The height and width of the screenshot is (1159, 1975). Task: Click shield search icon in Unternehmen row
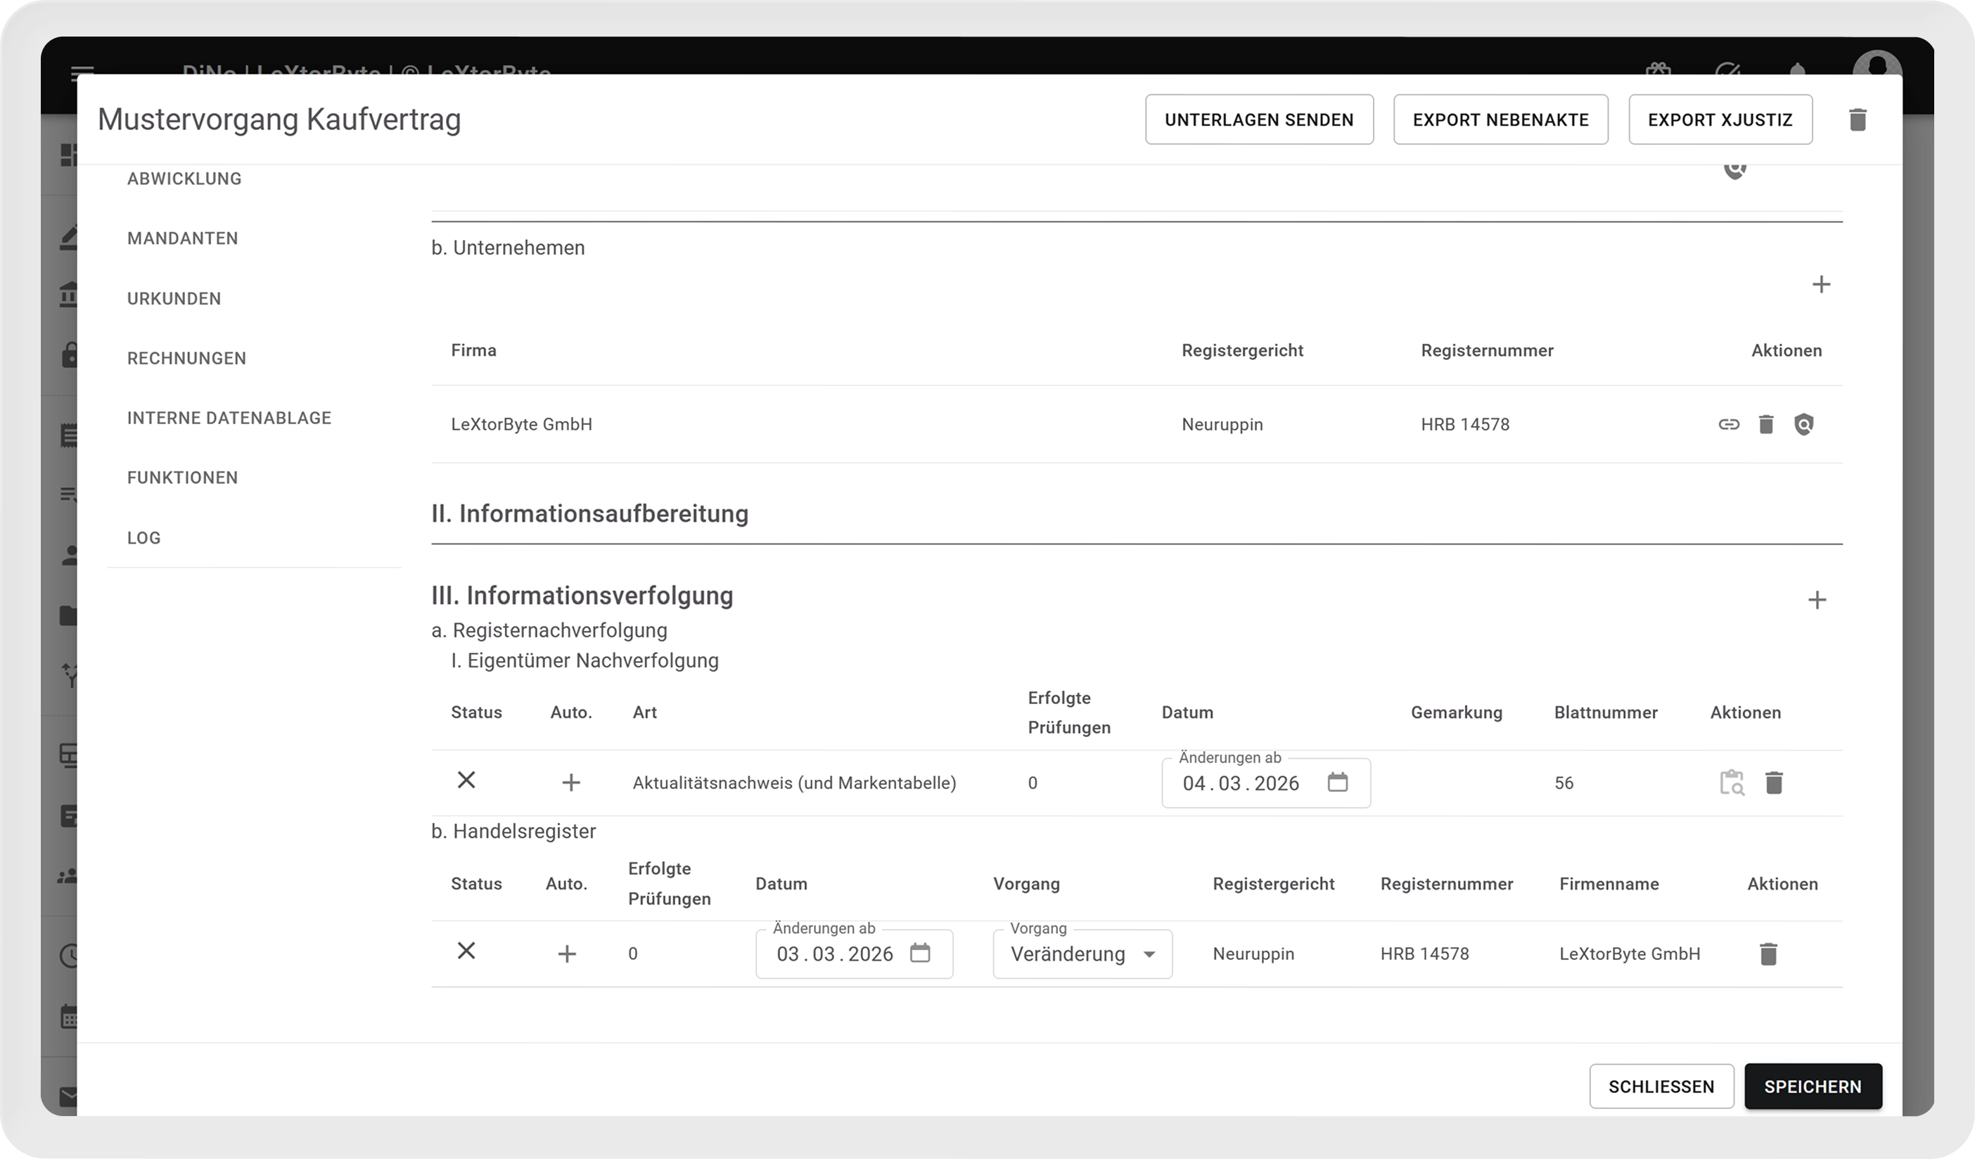click(x=1803, y=424)
